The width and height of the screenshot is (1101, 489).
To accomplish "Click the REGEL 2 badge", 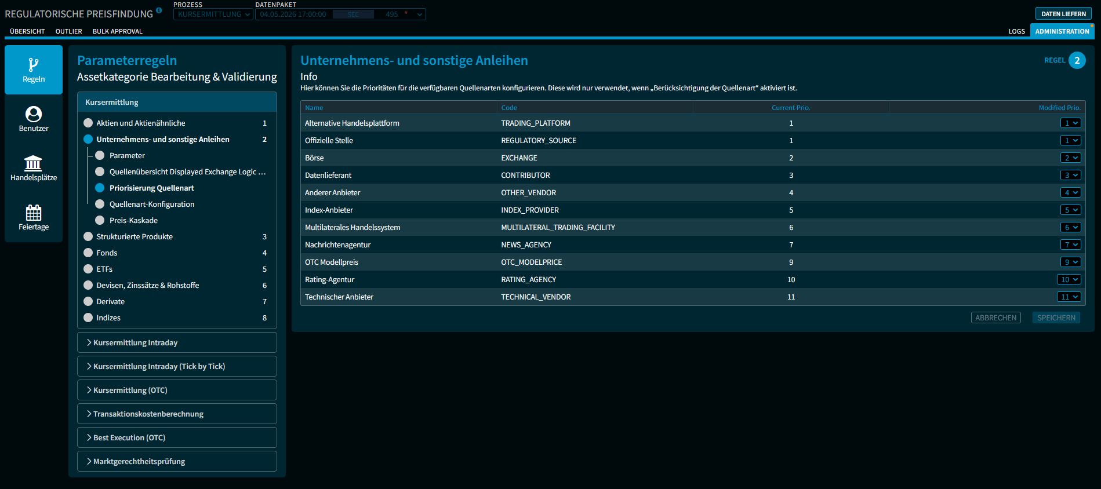I will [x=1077, y=60].
